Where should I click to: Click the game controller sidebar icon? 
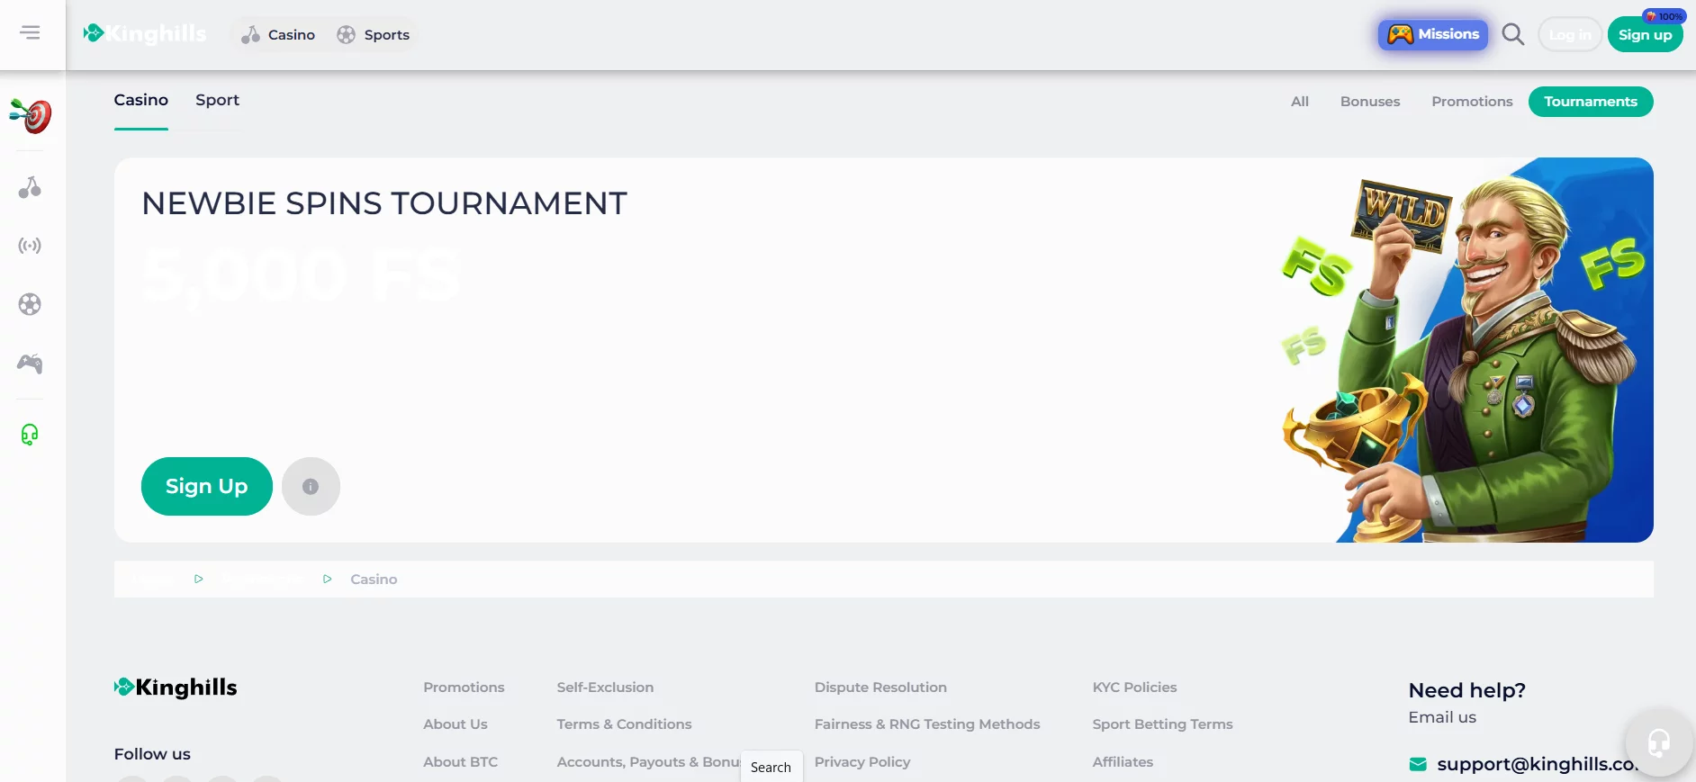[30, 364]
